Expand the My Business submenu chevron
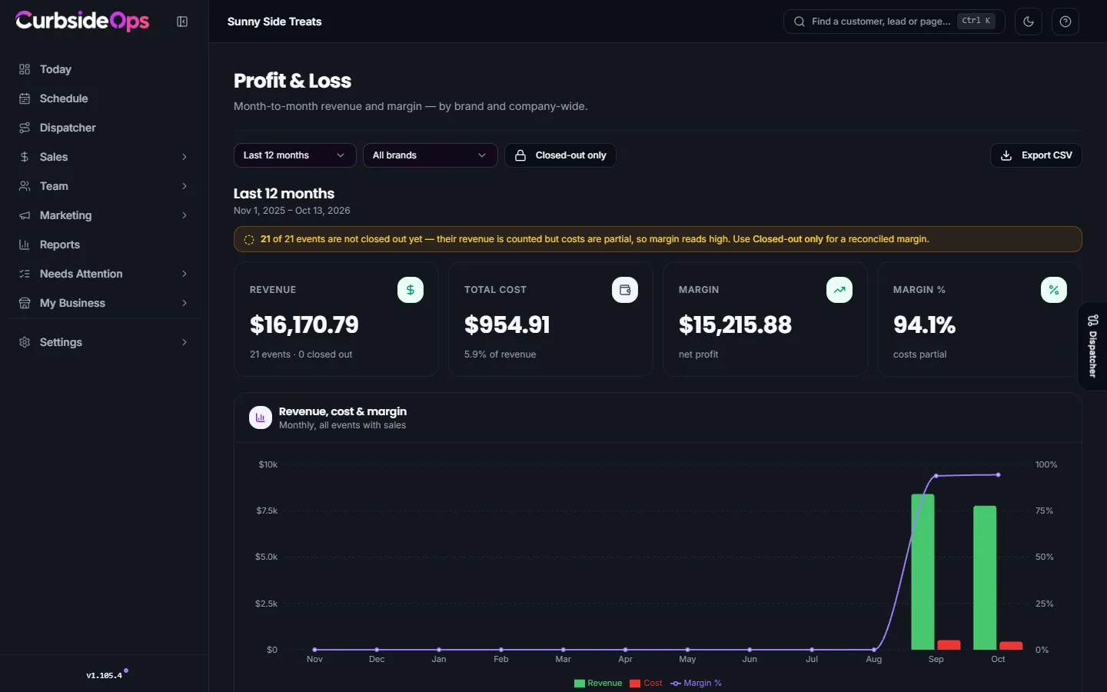The height and width of the screenshot is (692, 1107). click(x=184, y=303)
